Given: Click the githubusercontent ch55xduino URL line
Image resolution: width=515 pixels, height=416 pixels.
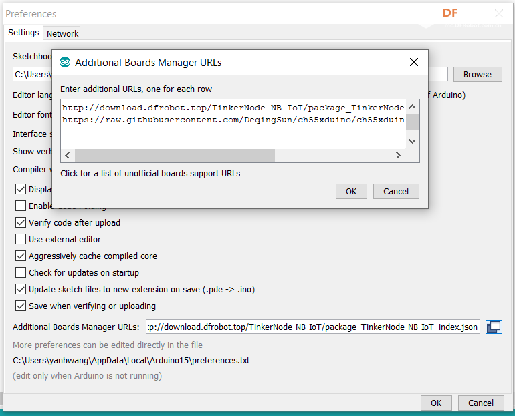Looking at the screenshot, I should point(233,120).
